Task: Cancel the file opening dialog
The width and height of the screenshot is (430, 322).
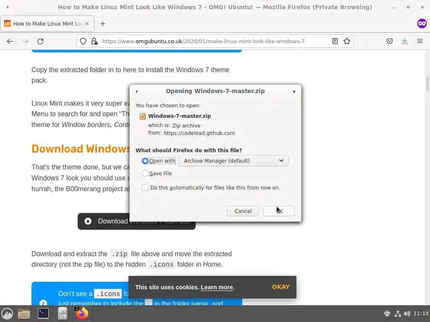Action: click(243, 211)
